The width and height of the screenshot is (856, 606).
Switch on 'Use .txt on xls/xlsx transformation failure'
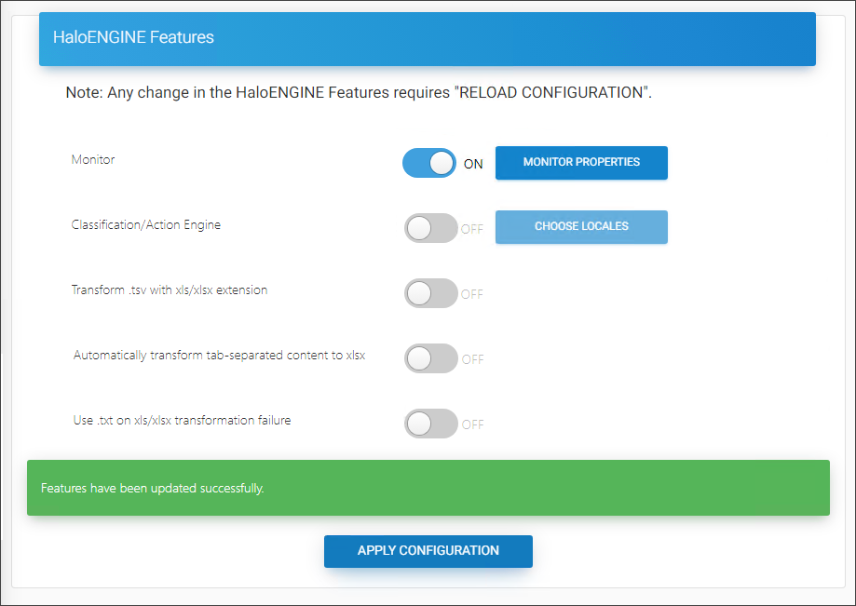tap(429, 423)
